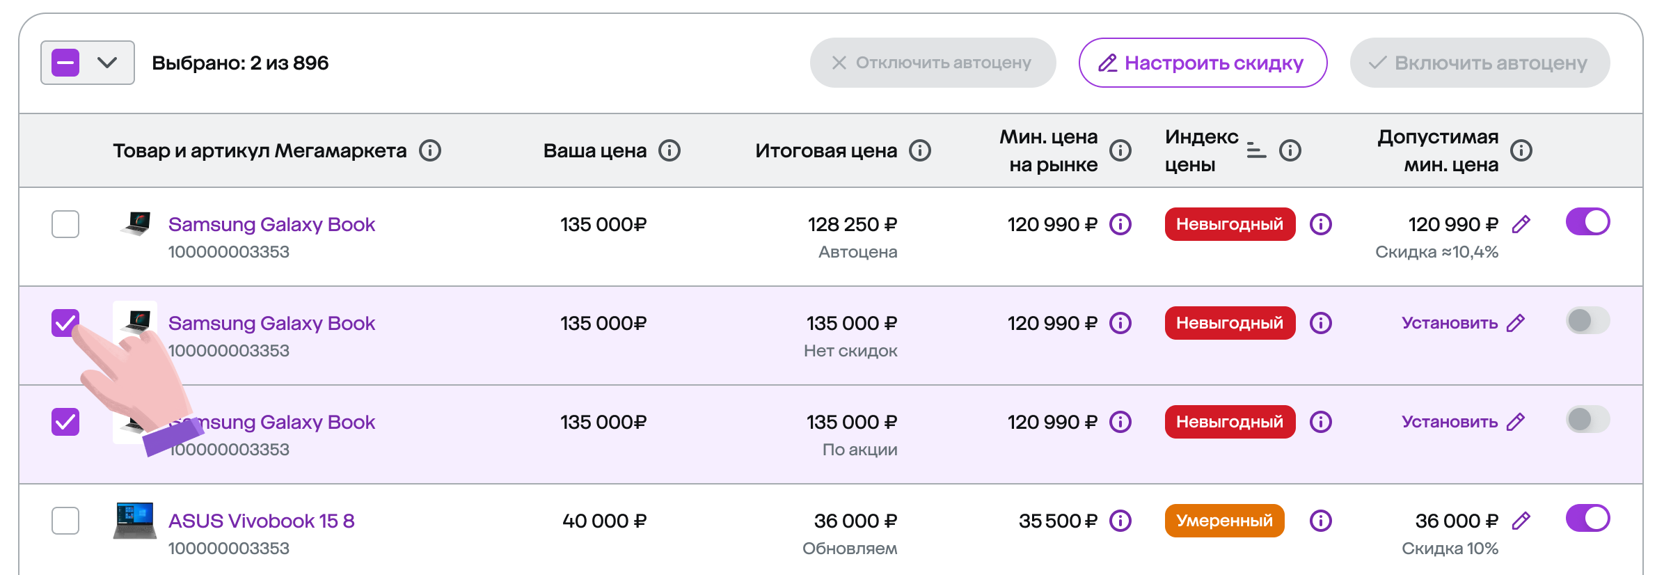
Task: Click pencil next to 'Установить' in 'По акции' row
Action: 1516,422
